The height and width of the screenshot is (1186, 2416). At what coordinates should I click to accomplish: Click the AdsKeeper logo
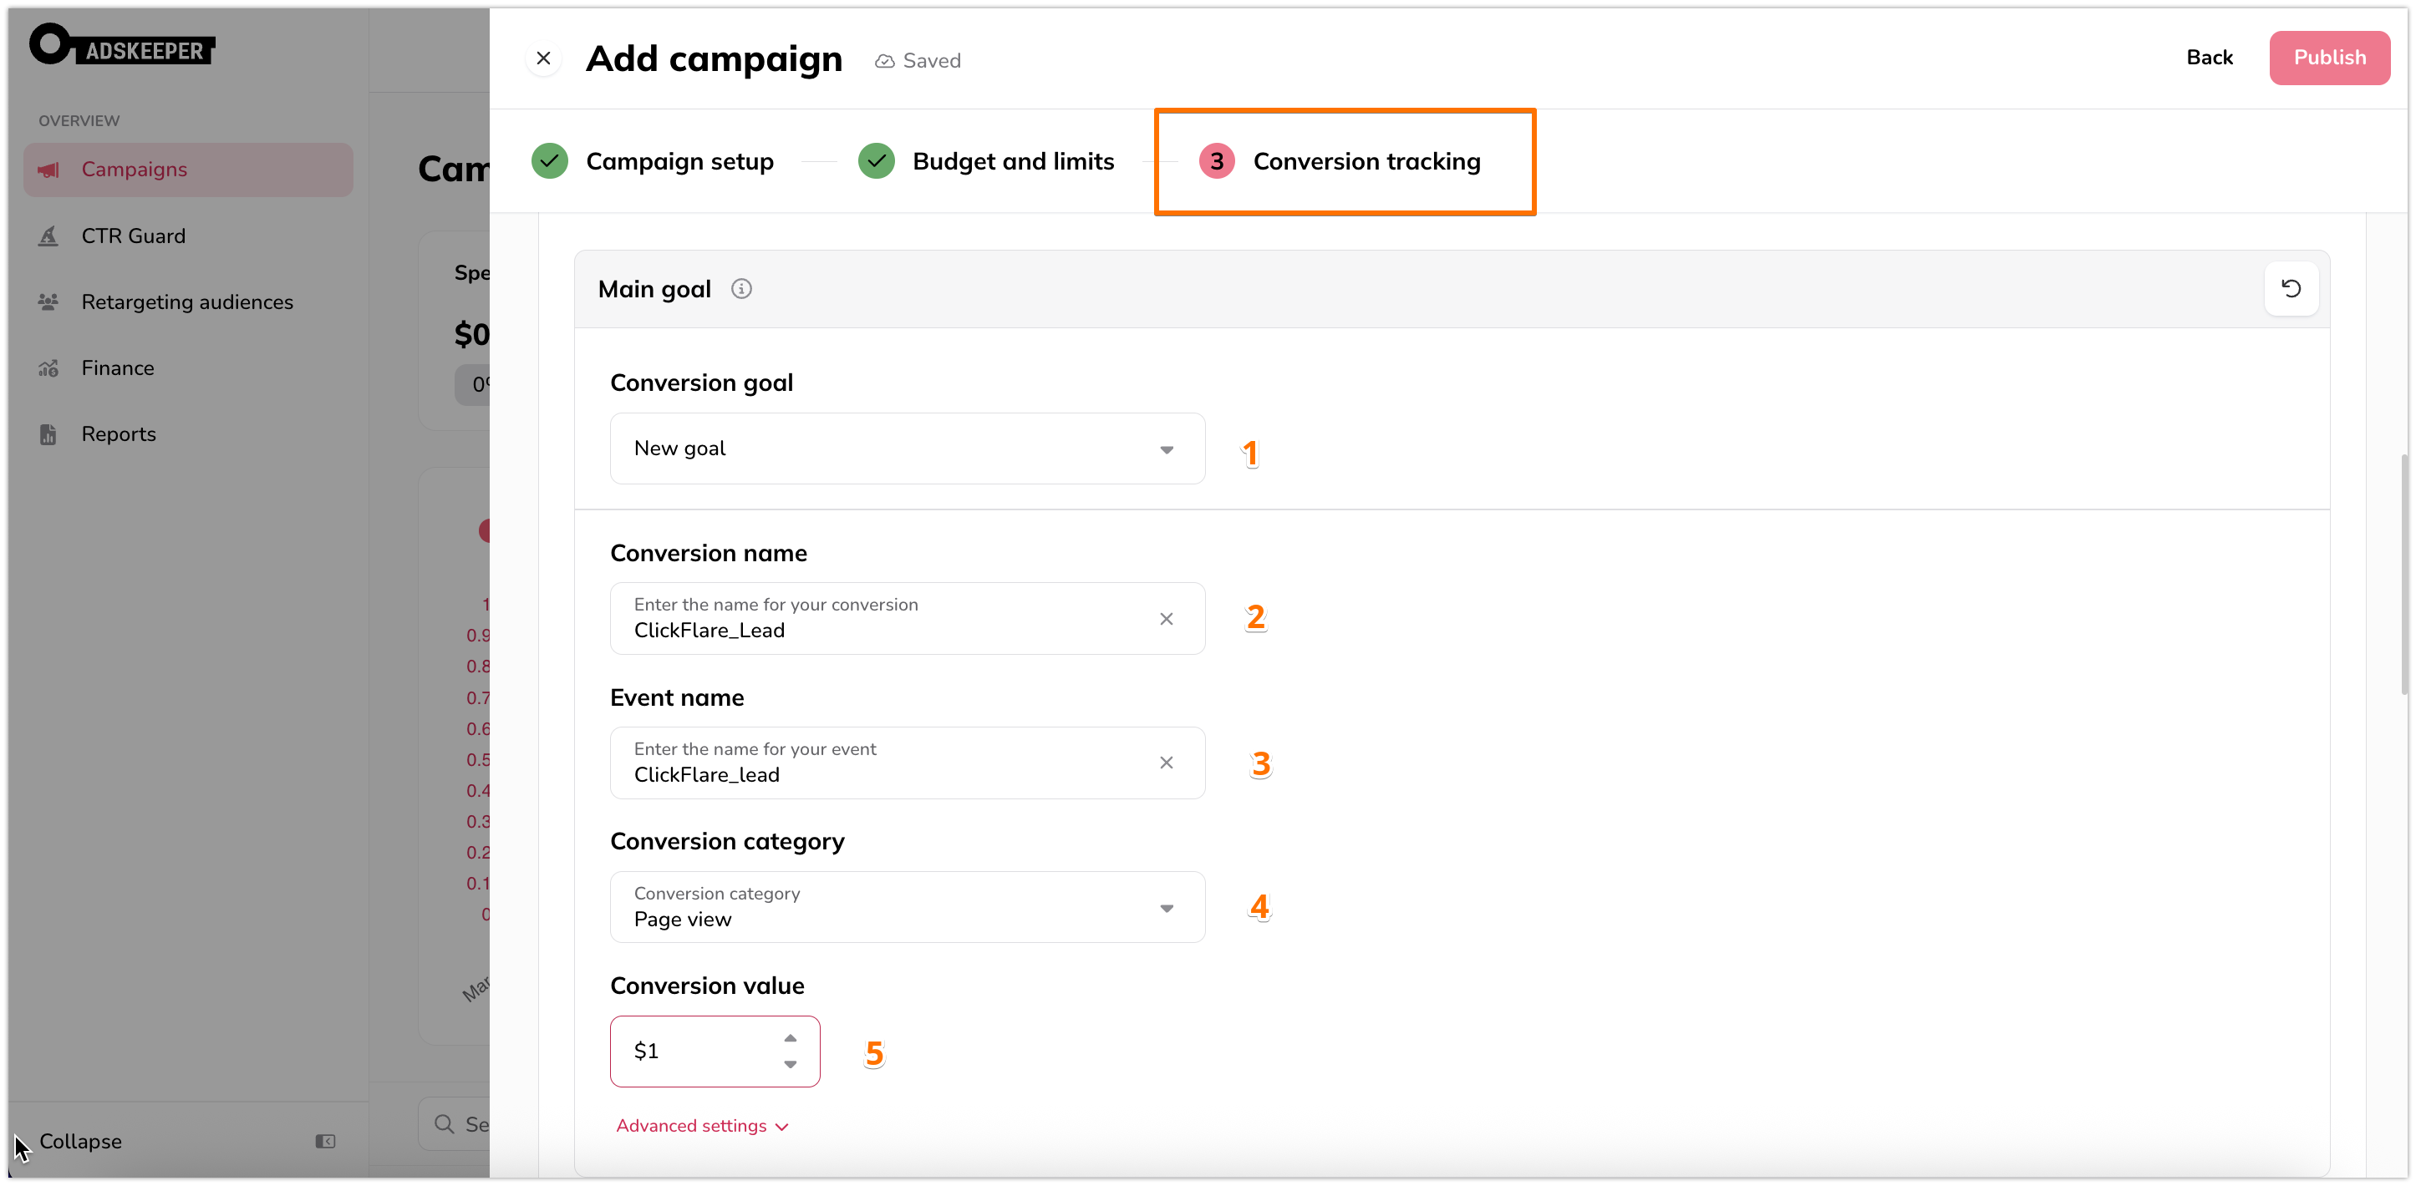point(122,46)
